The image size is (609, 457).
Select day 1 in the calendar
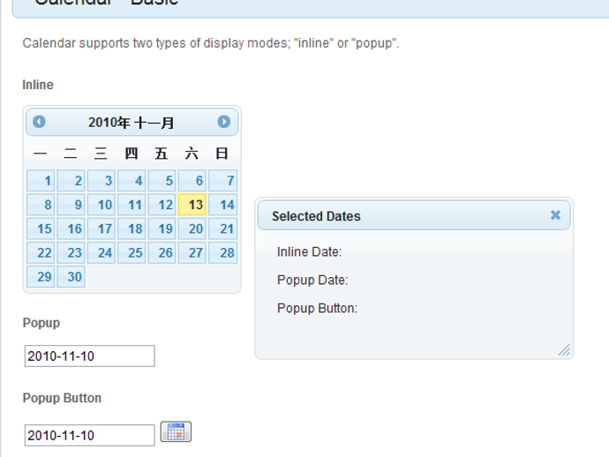(41, 181)
